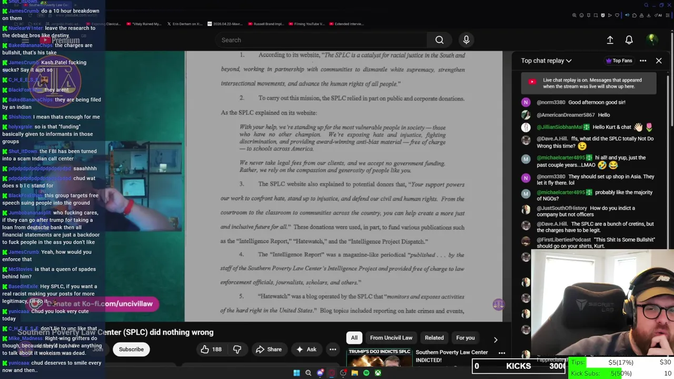
Task: Open the TRUMP'S DOJ INDICTS SPLC thumbnail
Action: [x=379, y=358]
